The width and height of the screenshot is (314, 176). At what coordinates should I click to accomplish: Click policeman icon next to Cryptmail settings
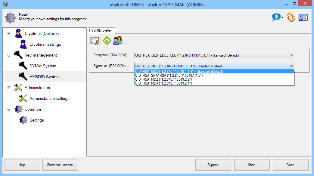pyautogui.click(x=23, y=44)
